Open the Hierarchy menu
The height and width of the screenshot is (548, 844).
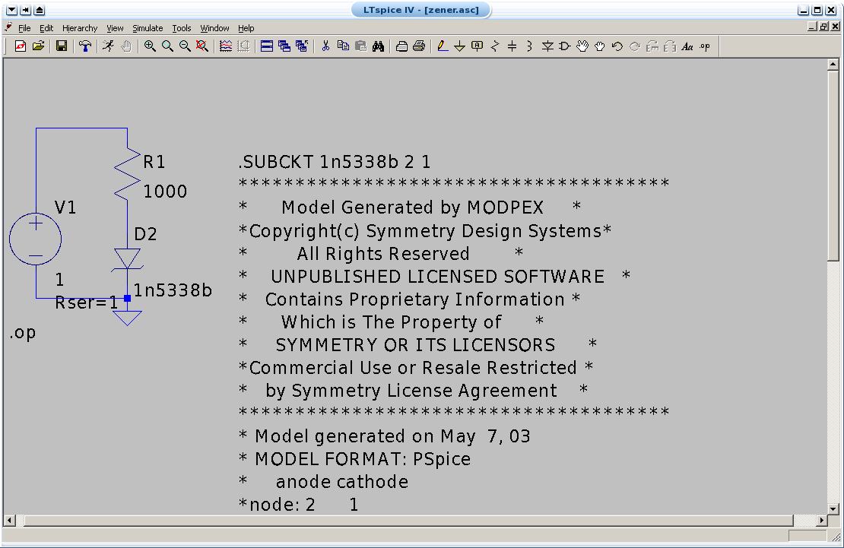pos(79,28)
